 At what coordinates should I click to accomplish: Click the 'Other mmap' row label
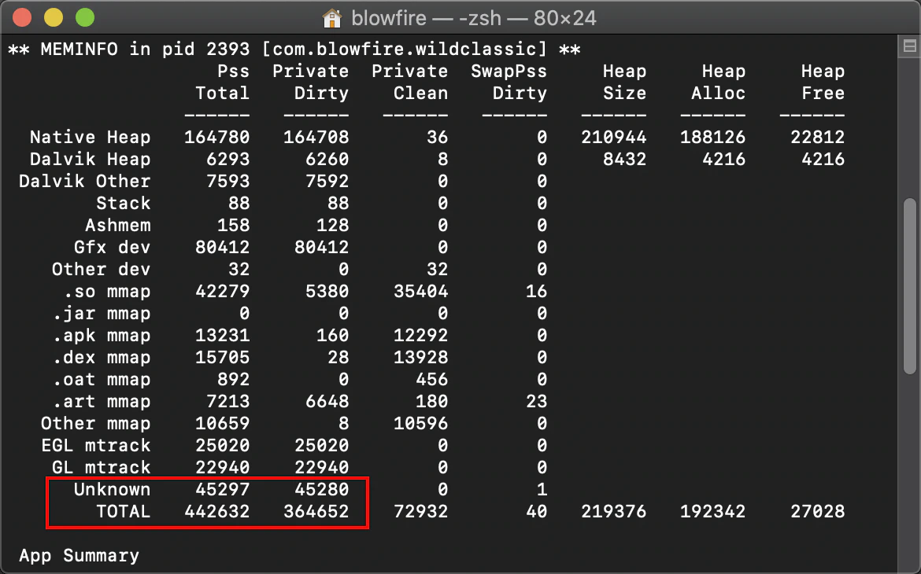(96, 423)
